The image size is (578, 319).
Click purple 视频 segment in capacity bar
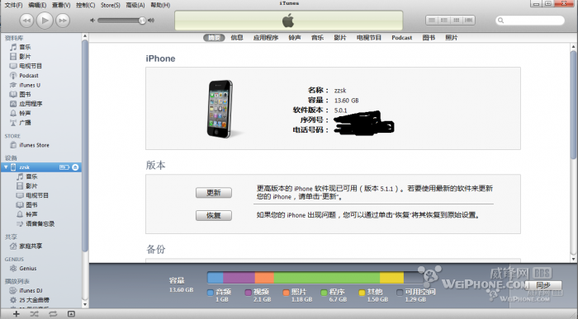point(239,278)
